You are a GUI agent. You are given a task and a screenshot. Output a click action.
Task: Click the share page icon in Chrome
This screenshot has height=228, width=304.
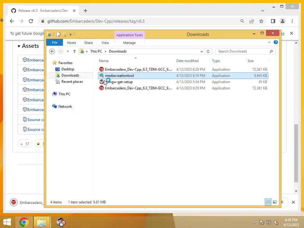(x=252, y=21)
